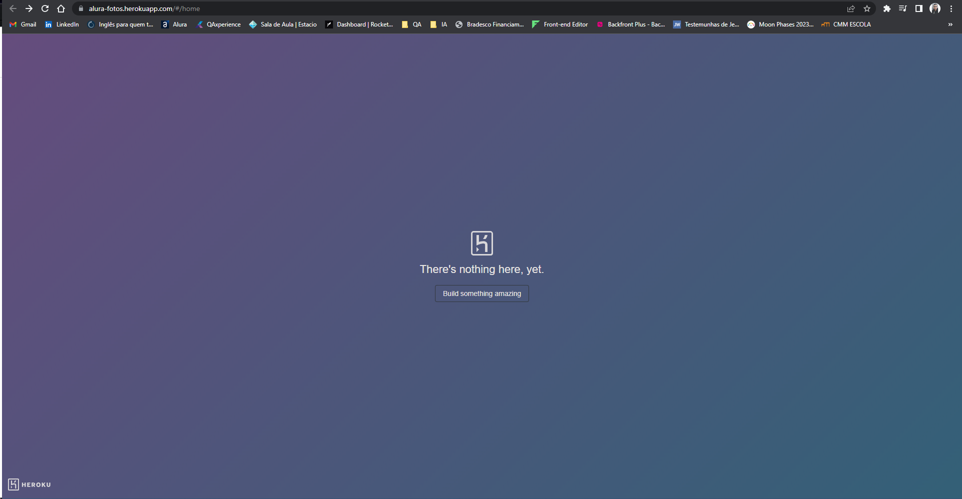Open the Backfront Plus bookmark
The height and width of the screenshot is (499, 962).
[630, 24]
